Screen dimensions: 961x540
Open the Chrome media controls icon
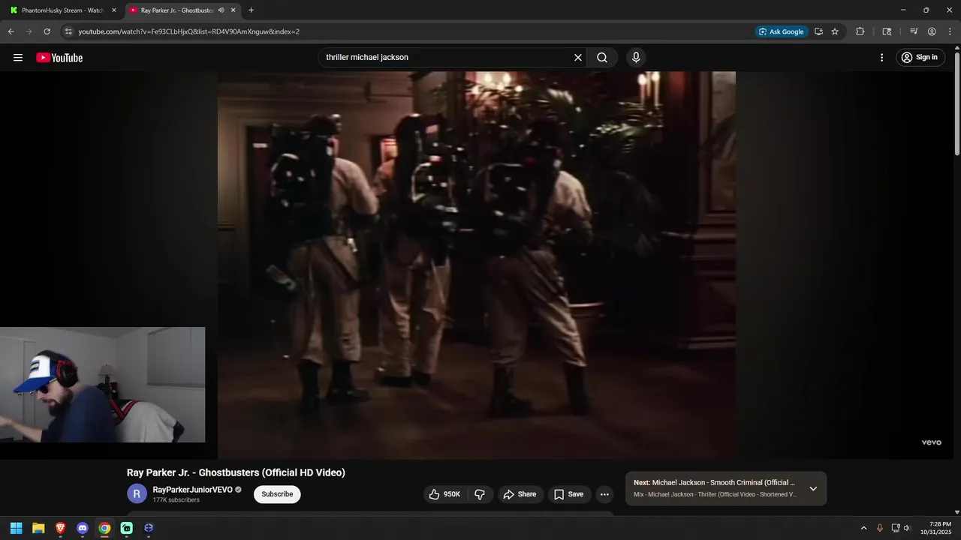(x=914, y=31)
